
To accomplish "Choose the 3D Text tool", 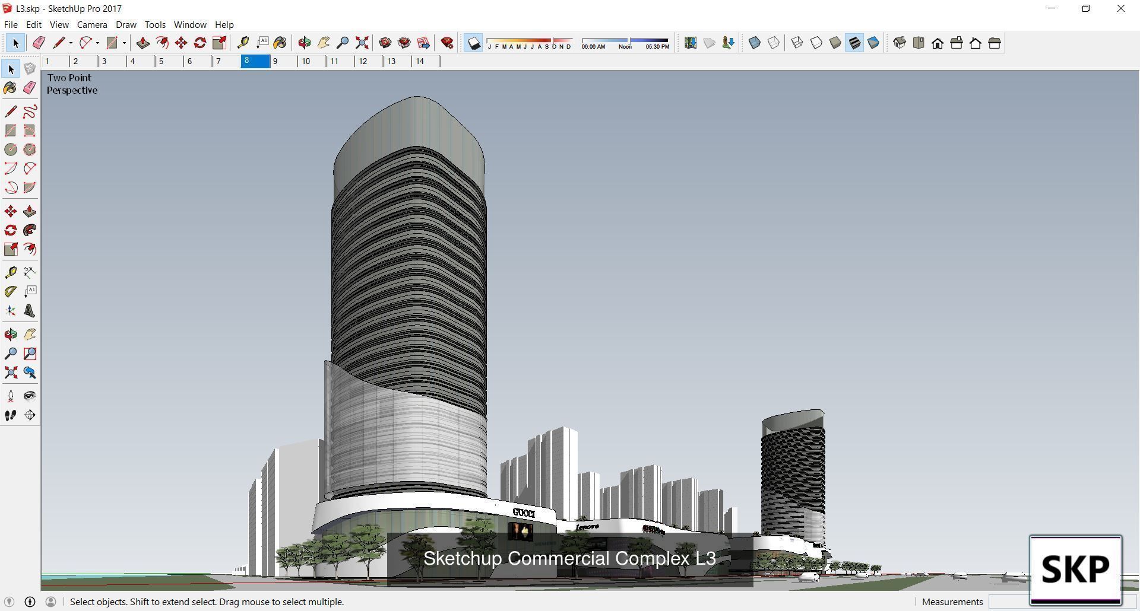I will click(30, 311).
